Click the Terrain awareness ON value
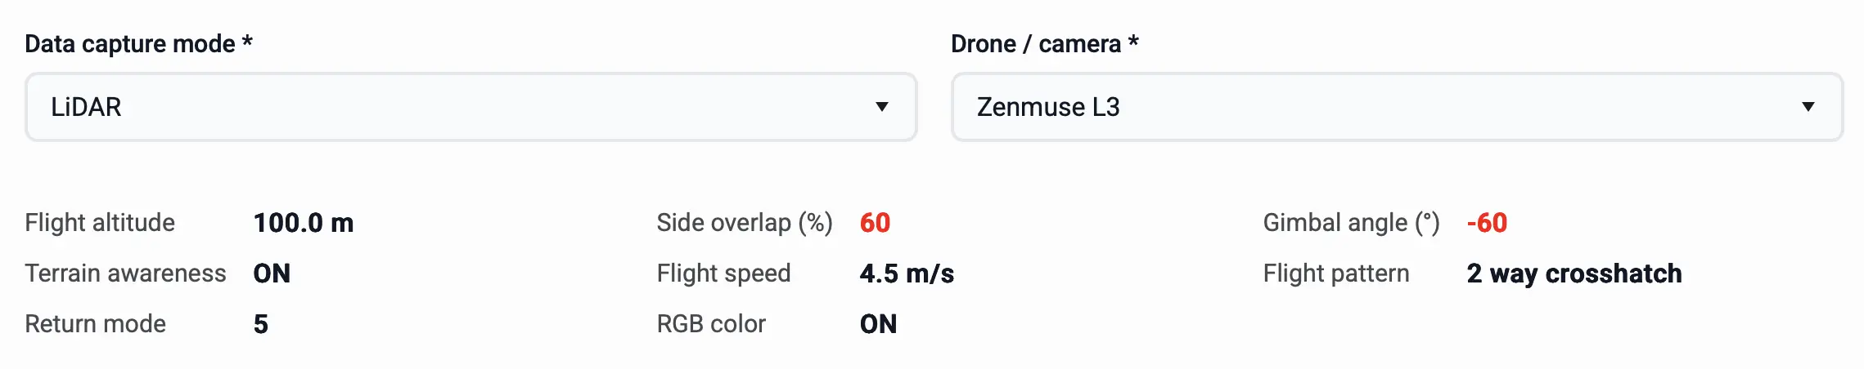The width and height of the screenshot is (1864, 369). pyautogui.click(x=272, y=273)
